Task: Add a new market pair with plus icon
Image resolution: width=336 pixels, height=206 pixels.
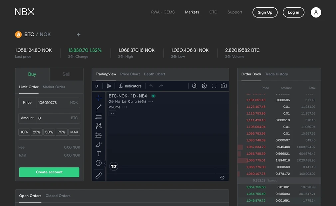Action: pos(79,35)
